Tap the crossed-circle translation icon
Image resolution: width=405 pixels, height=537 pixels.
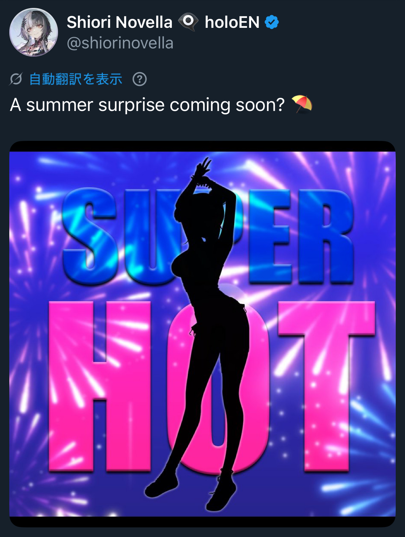click(x=16, y=79)
